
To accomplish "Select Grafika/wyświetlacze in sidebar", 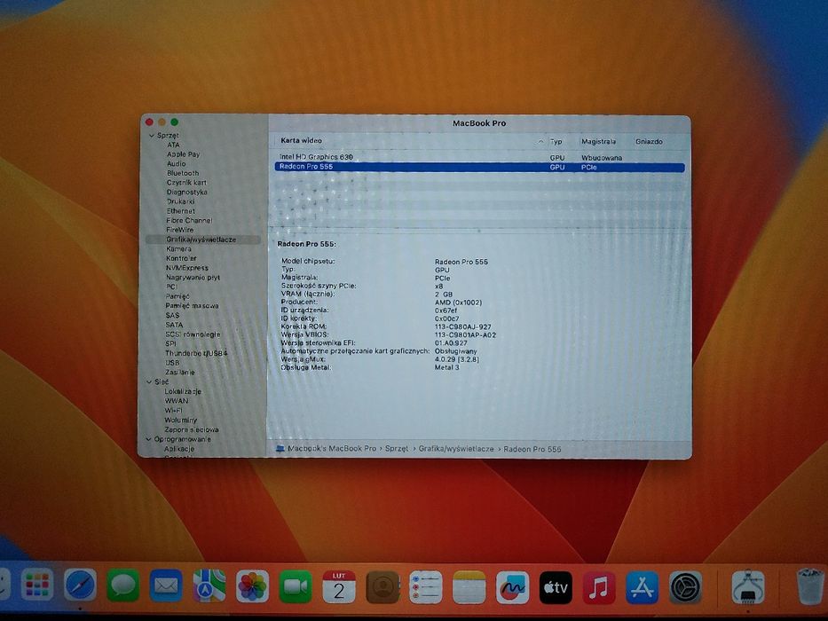I will [201, 240].
